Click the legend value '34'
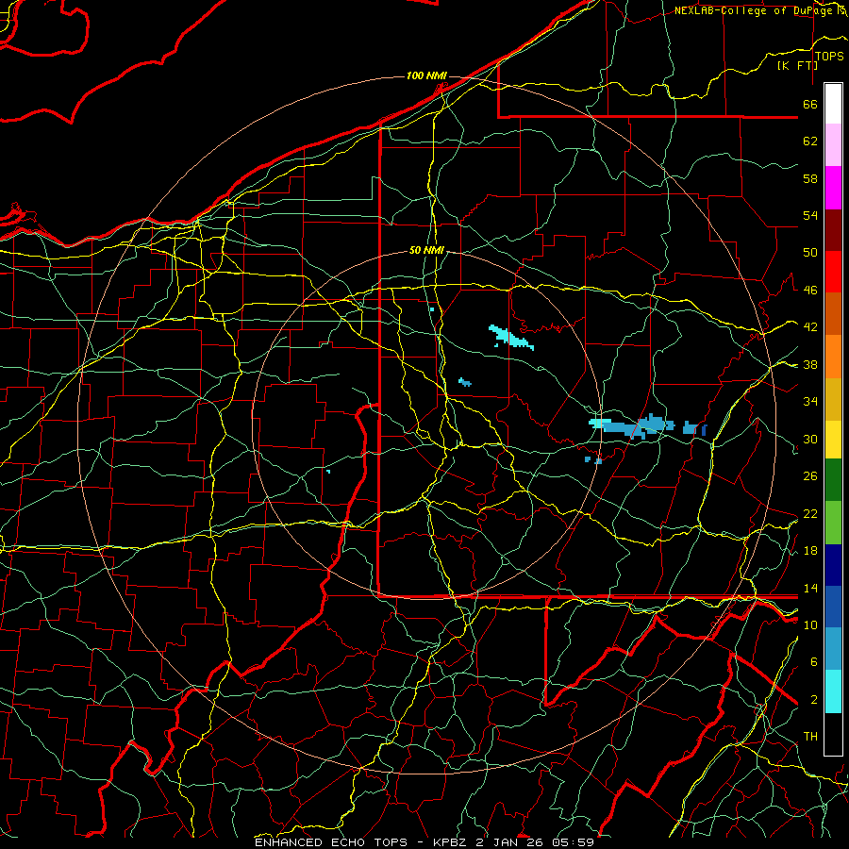 coord(810,402)
